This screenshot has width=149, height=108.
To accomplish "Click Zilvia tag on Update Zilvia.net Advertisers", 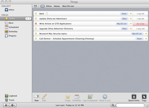I will (x=124, y=19).
